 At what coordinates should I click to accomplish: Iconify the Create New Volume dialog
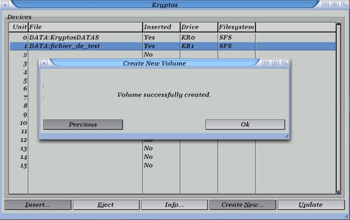(266, 63)
